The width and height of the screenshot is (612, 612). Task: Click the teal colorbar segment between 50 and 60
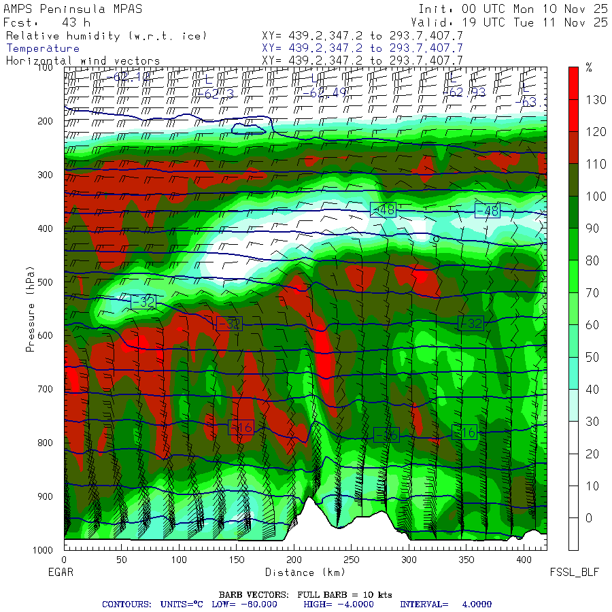(x=573, y=341)
